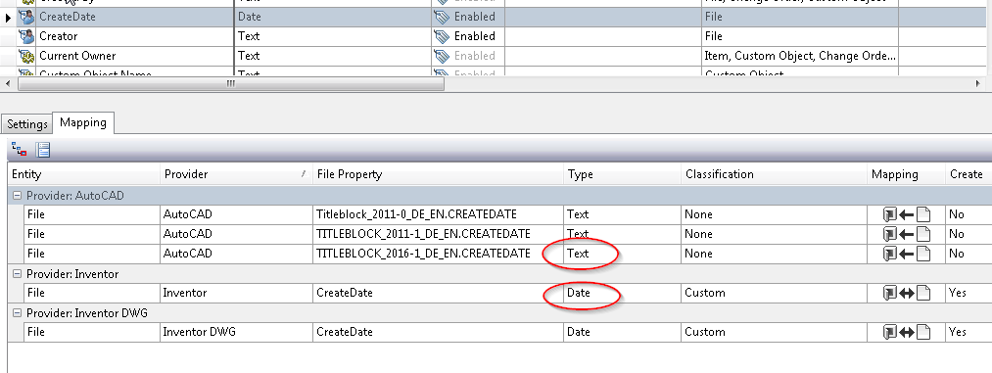
Task: Click the Custom classification in the Inventor row
Action: click(775, 294)
